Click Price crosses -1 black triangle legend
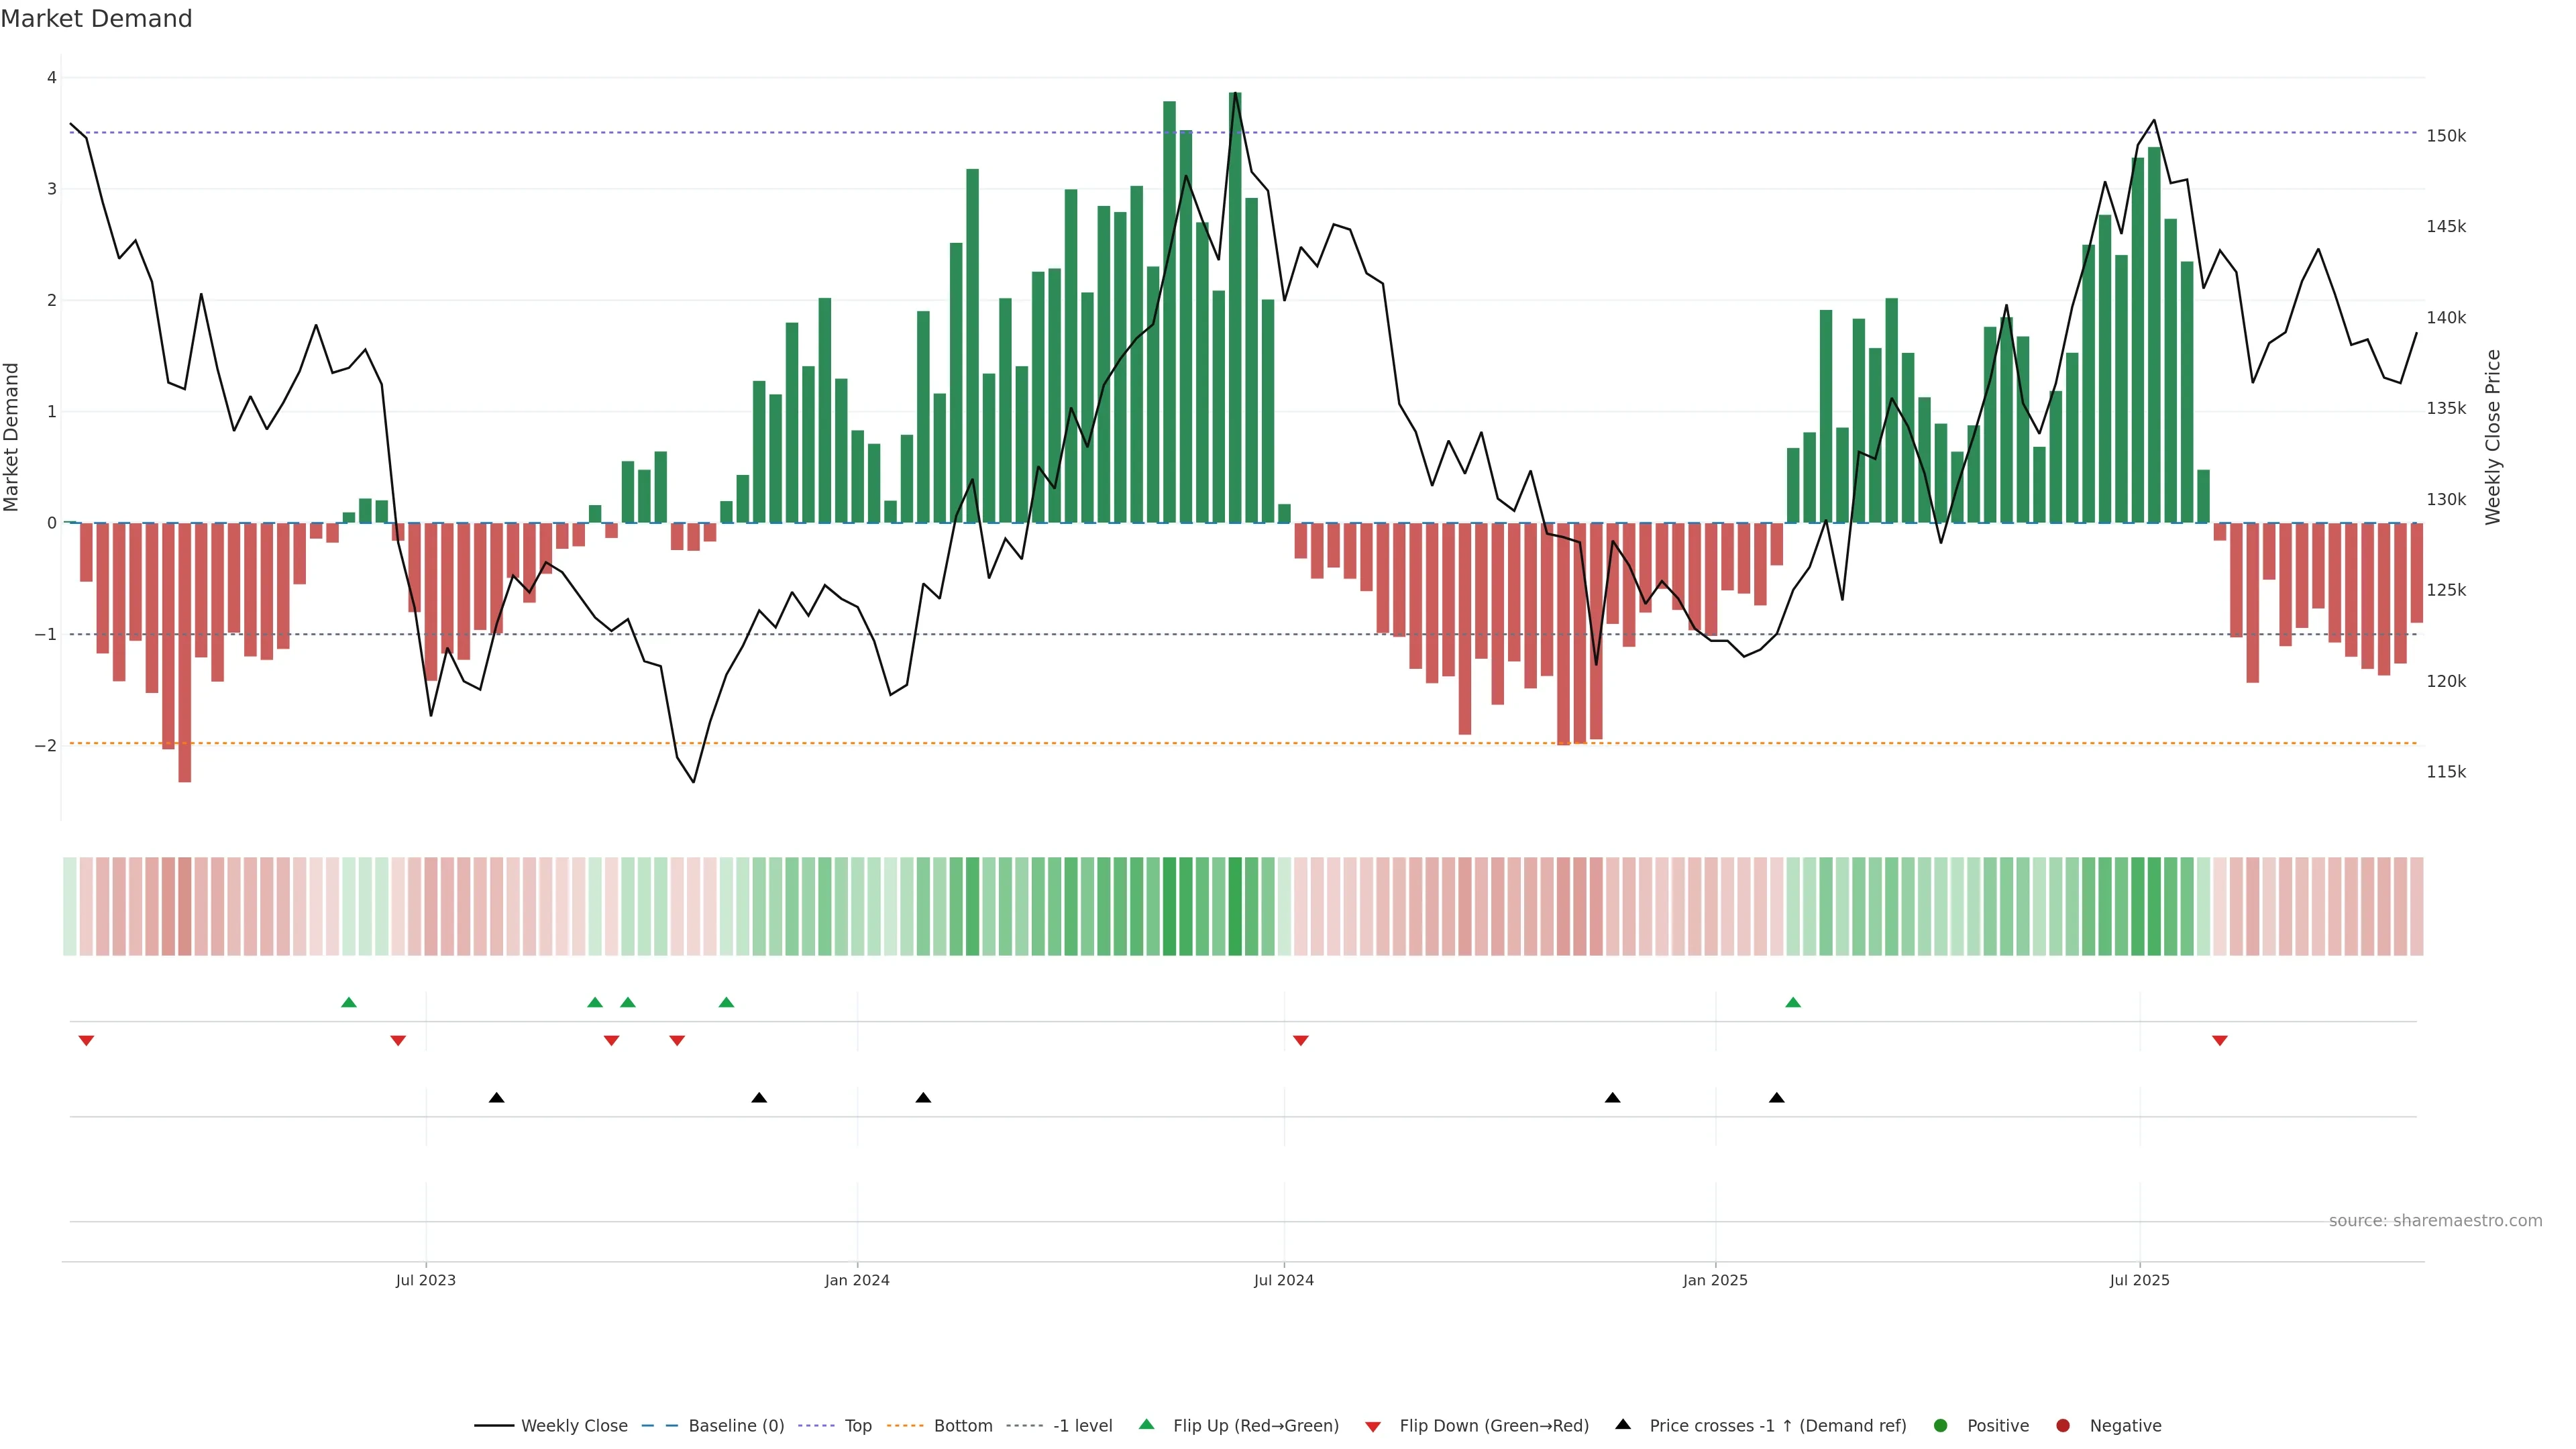This screenshot has height=1449, width=2576. [x=1623, y=1424]
